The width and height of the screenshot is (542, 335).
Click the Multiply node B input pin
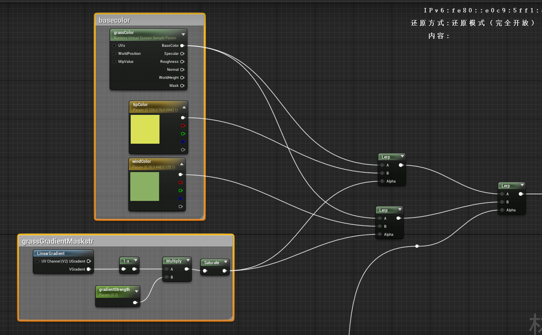pyautogui.click(x=166, y=277)
